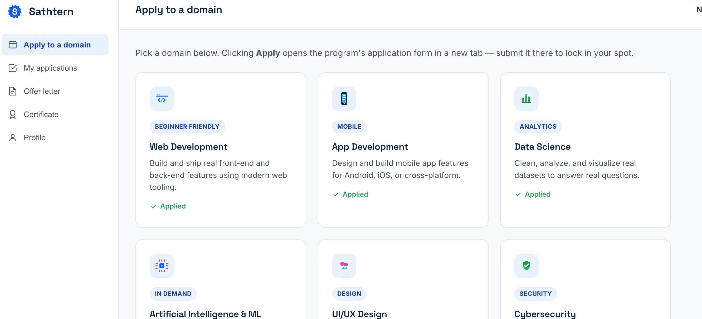Click the Profile person icon
The width and height of the screenshot is (702, 319).
[13, 138]
